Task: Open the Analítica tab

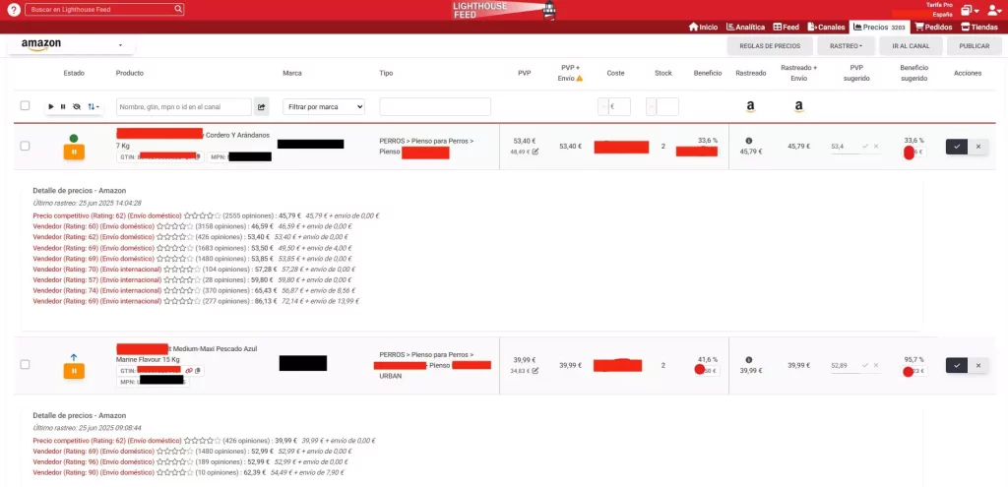Action: (x=746, y=27)
